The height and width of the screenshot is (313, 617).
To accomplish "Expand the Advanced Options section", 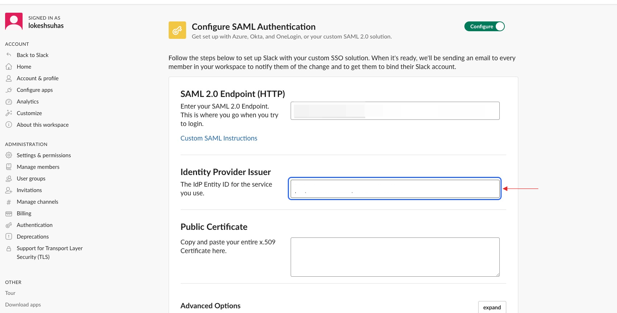I will (x=492, y=307).
